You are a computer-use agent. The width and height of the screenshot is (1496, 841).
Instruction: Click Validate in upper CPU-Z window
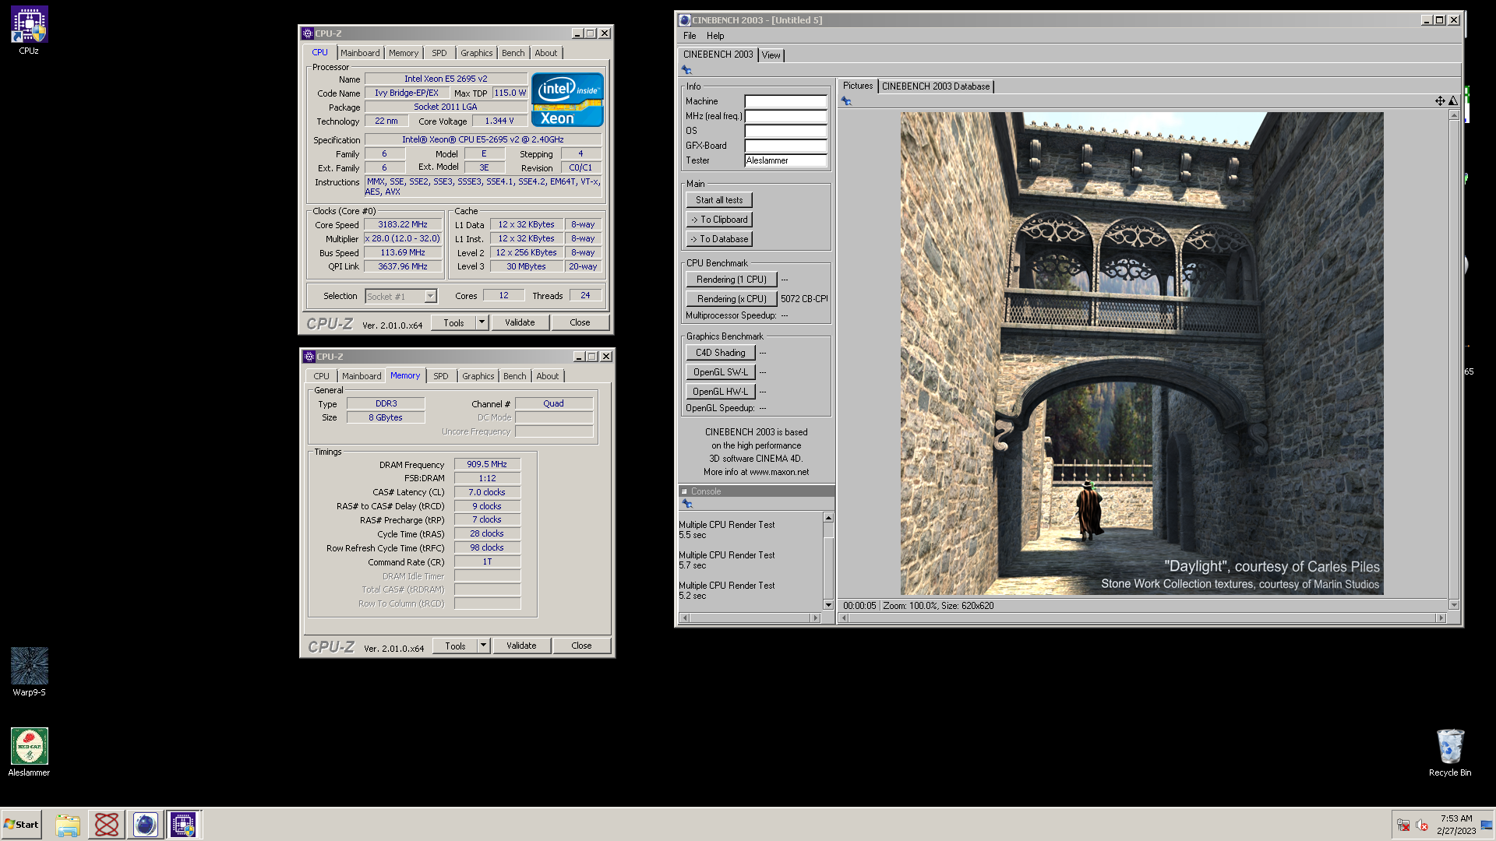pos(520,322)
